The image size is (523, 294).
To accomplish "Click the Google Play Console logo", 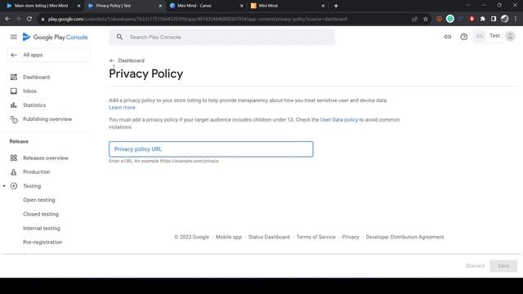I will coord(55,37).
